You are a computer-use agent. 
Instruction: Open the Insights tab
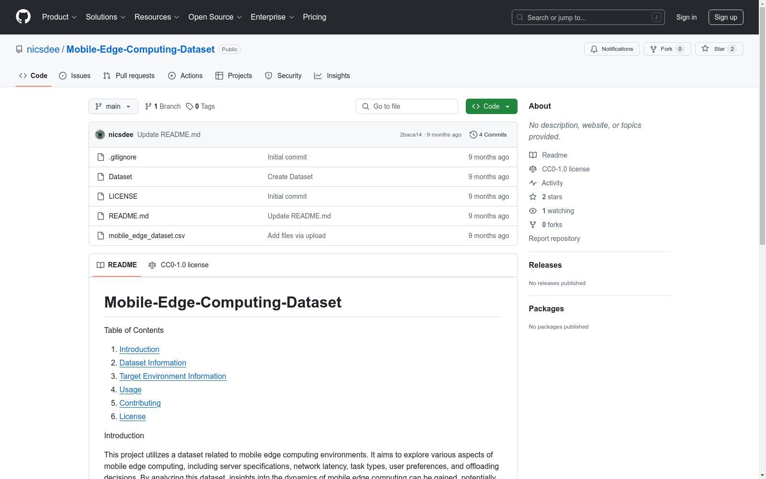click(x=332, y=76)
